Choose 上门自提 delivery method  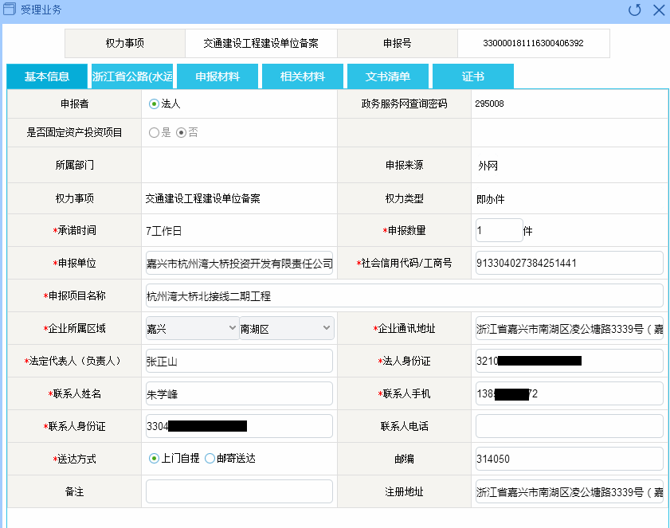coord(154,458)
